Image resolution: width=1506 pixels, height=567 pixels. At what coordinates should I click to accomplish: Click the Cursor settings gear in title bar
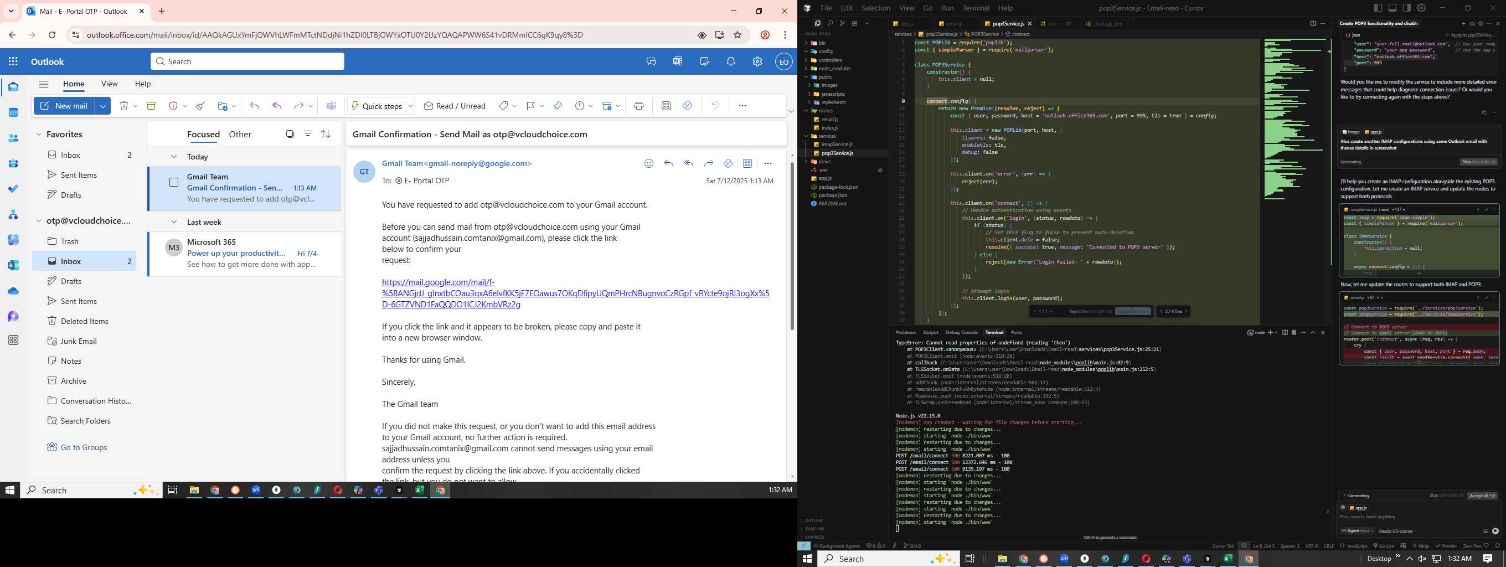pyautogui.click(x=1421, y=8)
